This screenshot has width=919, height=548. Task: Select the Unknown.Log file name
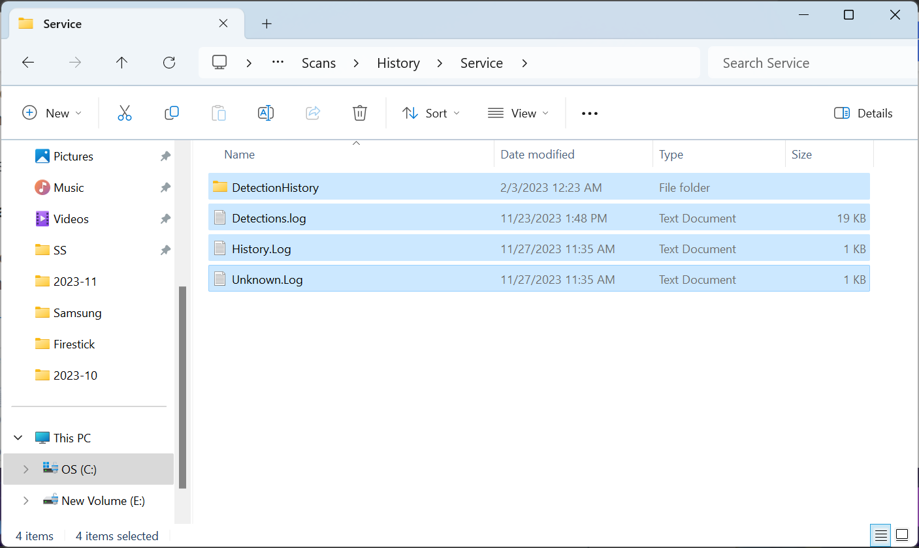(x=267, y=279)
